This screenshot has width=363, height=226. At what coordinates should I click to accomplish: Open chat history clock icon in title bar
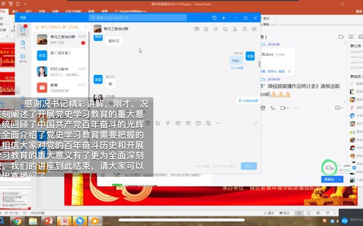pyautogui.click(x=214, y=18)
